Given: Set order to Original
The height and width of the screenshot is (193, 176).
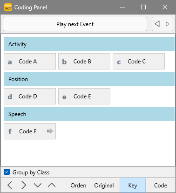Looking at the screenshot, I should [x=104, y=186].
